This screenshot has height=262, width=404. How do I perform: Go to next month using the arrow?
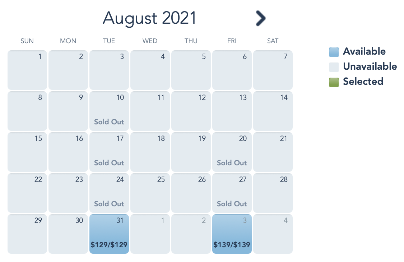261,18
